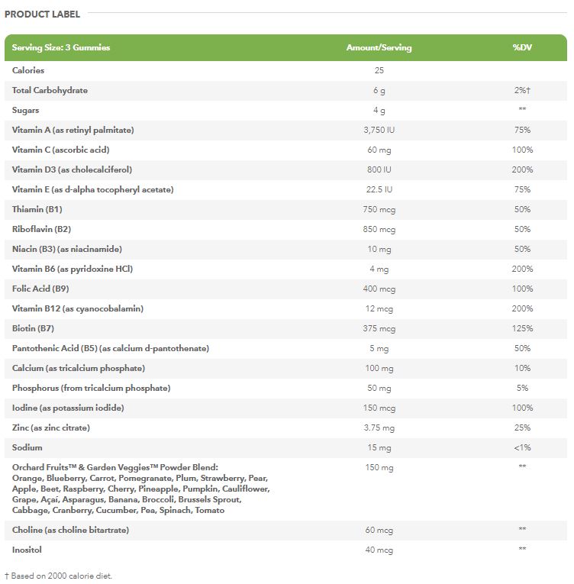Select the Inositol row label
574x584 pixels.
[27, 550]
